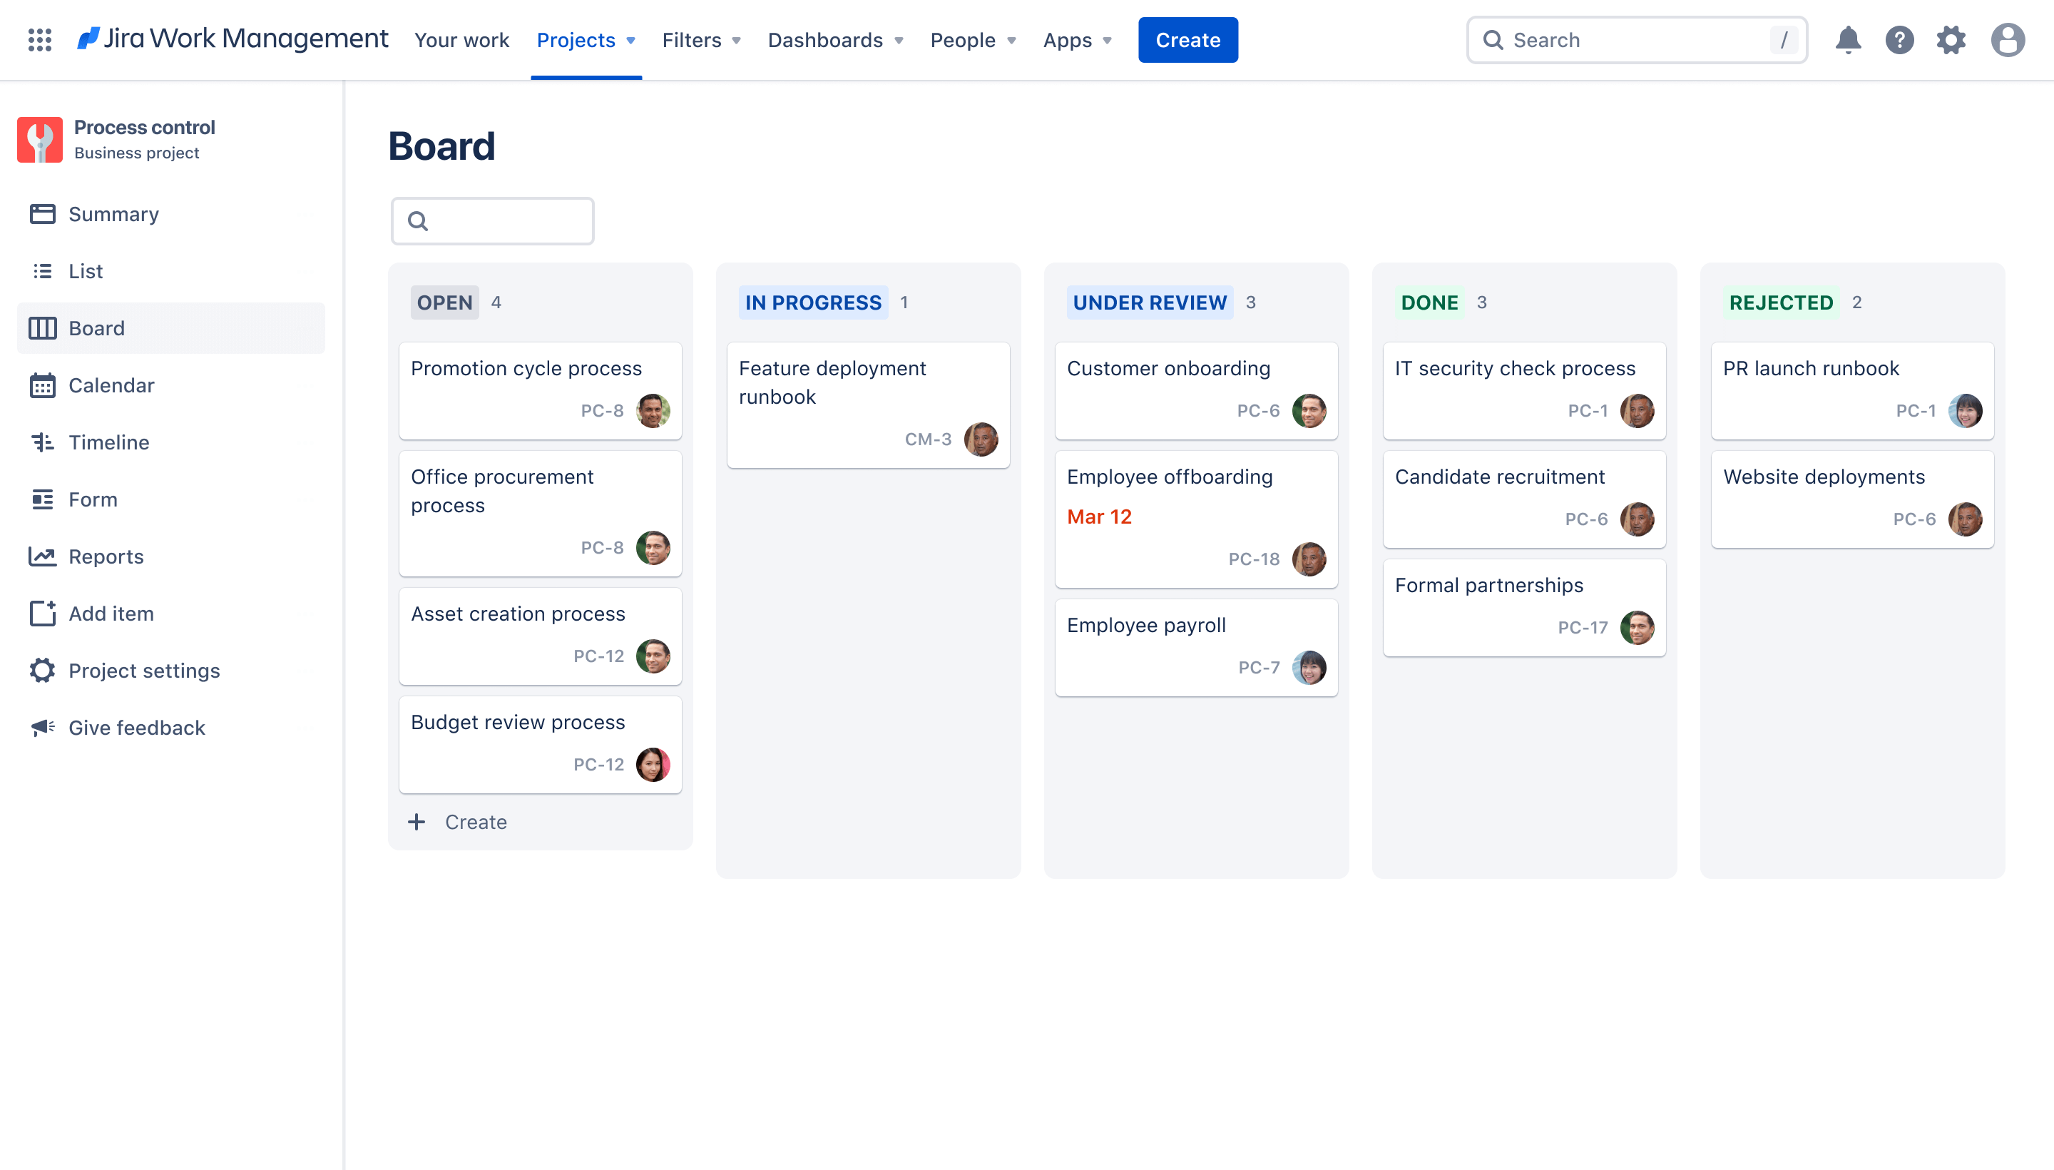Viewport: 2054px width, 1170px height.
Task: Open the Projects dropdown menu
Action: coord(586,39)
